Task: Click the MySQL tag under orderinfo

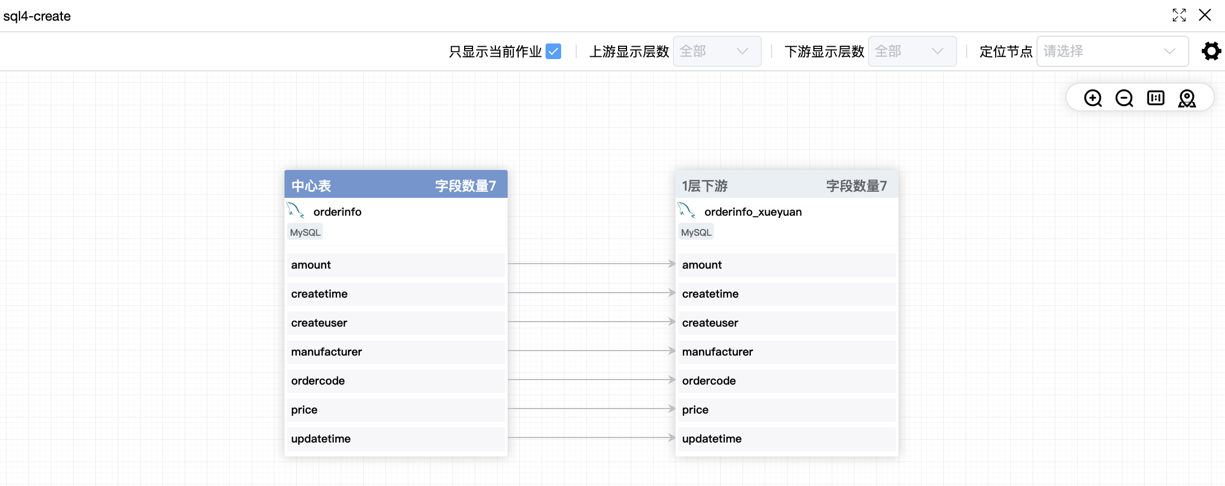Action: coord(305,232)
